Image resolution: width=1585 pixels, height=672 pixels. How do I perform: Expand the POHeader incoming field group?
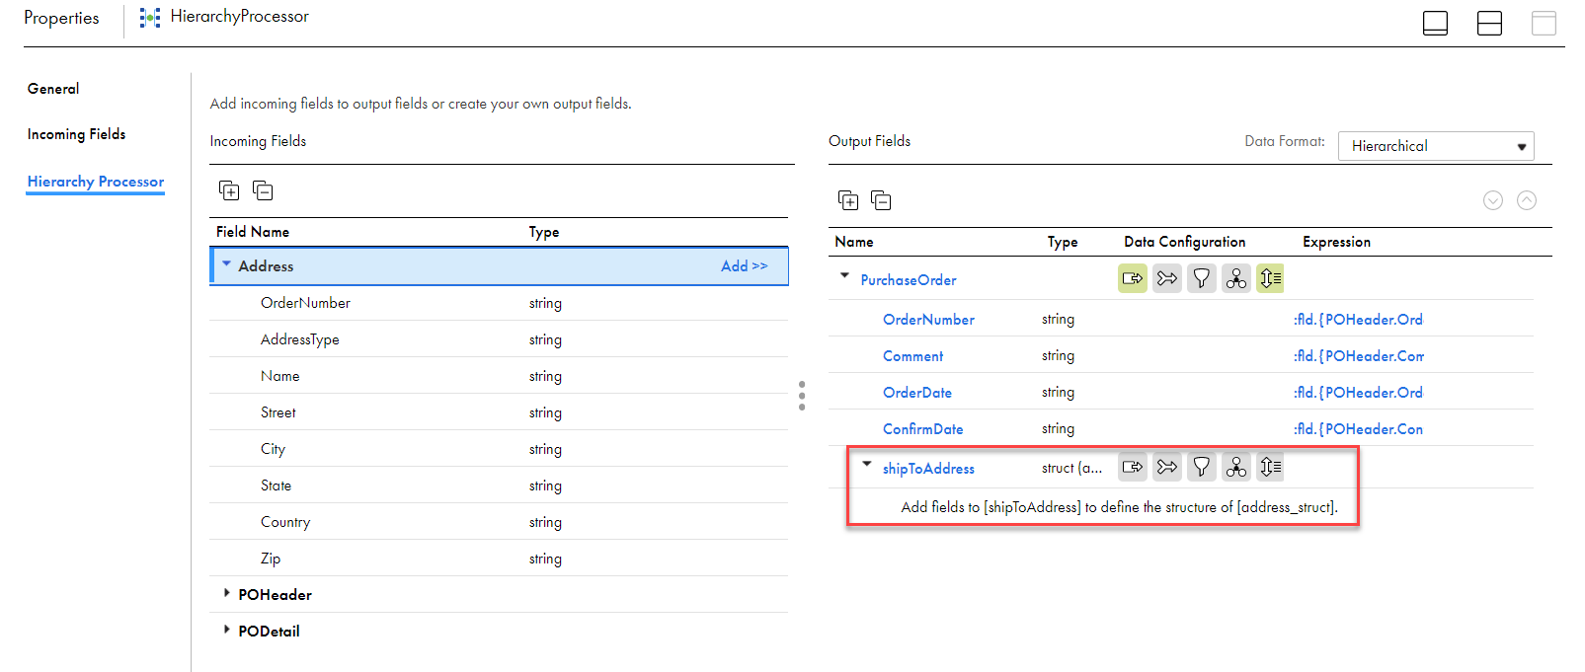click(227, 593)
